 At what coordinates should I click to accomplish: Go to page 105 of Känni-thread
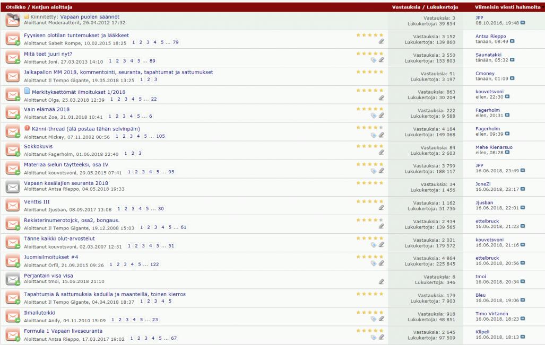click(x=160, y=136)
